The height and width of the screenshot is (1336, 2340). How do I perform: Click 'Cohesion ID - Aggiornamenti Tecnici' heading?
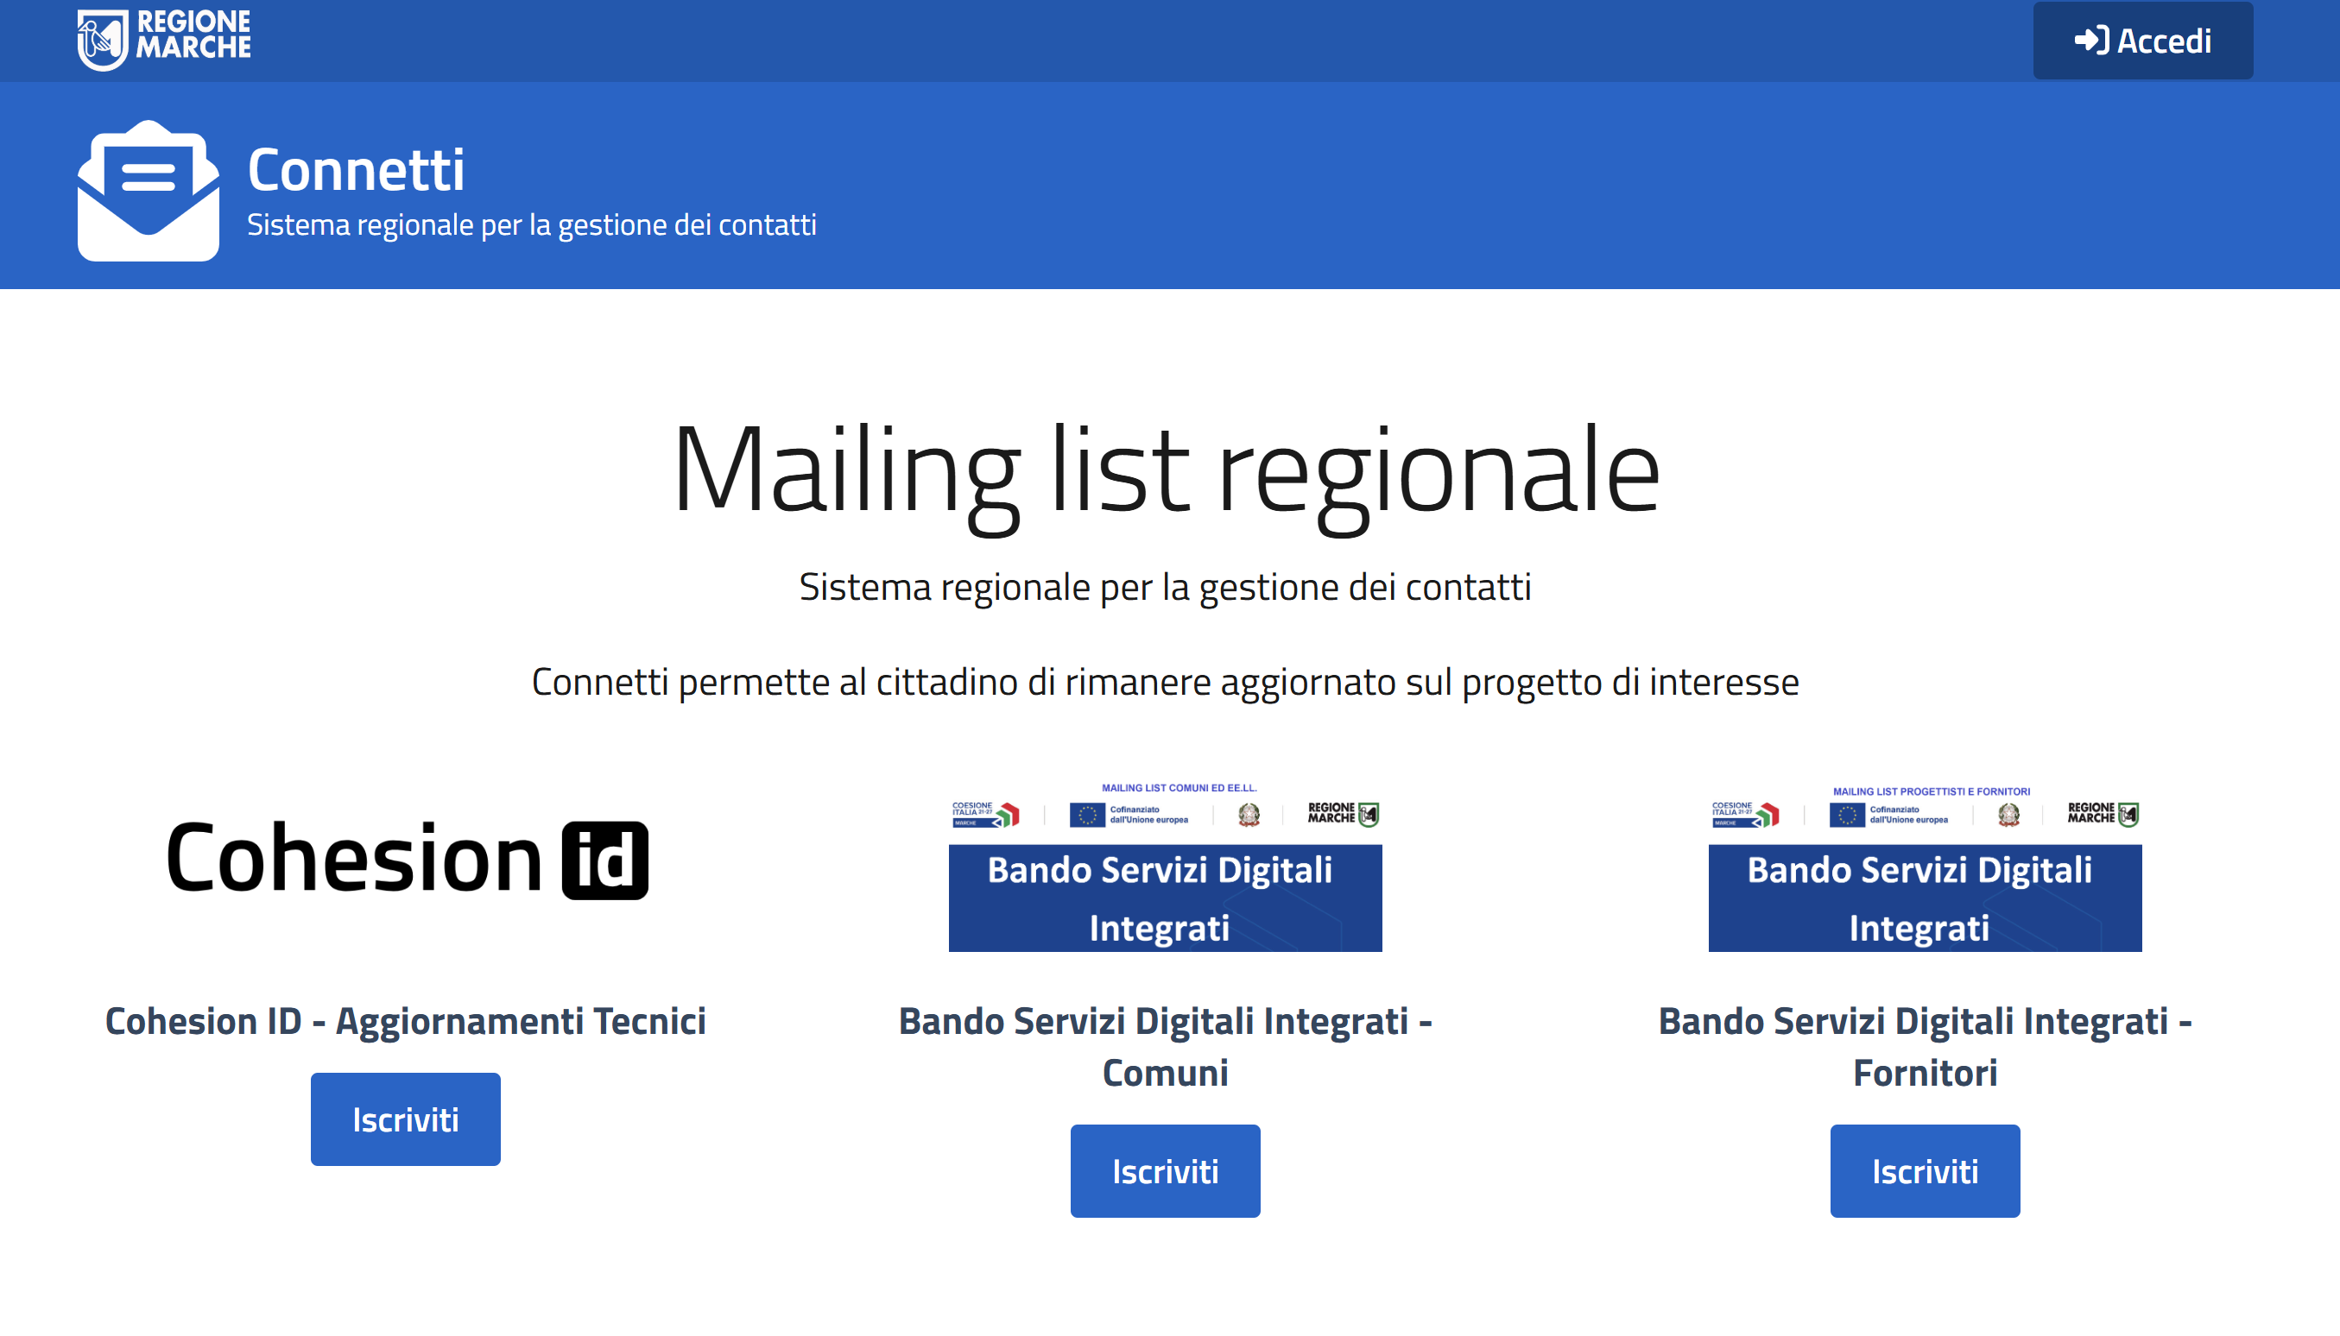pos(405,1020)
